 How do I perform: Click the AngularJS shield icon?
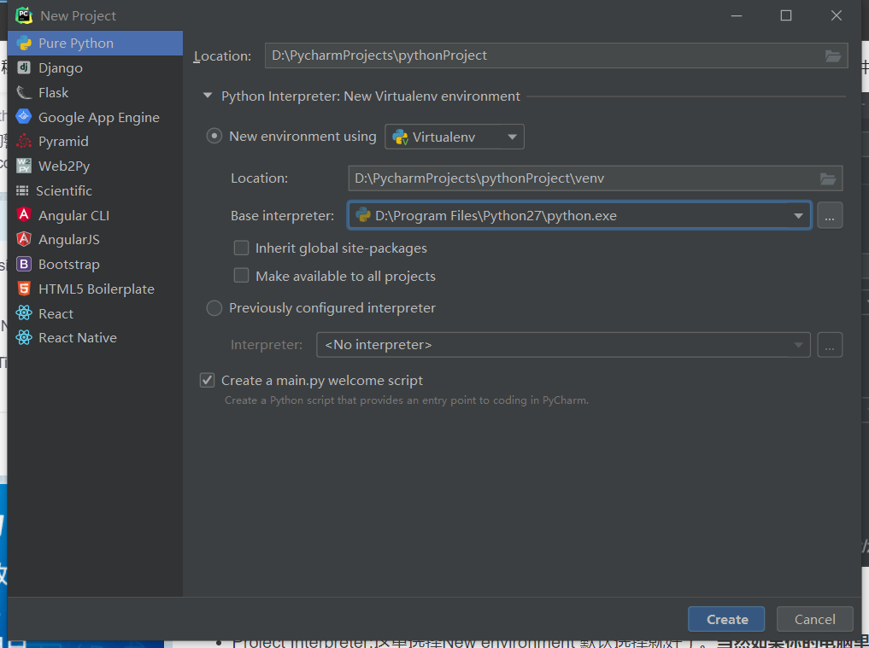click(x=24, y=239)
